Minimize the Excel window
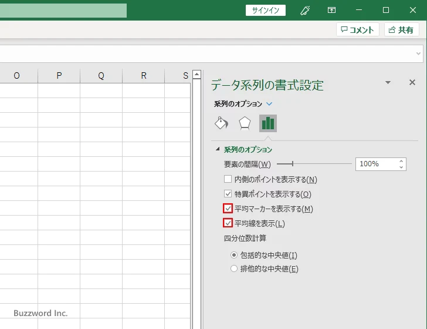This screenshot has height=329, width=427. 359,10
